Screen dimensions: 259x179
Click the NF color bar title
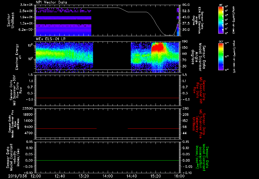tap(221, 5)
